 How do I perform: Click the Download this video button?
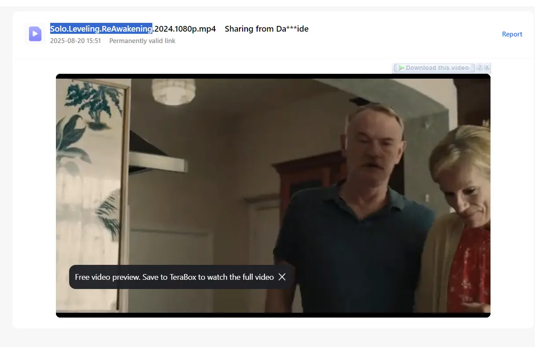(434, 68)
